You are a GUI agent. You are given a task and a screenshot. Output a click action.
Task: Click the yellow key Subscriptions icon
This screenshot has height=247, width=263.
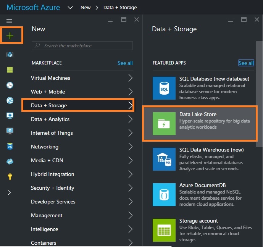10,176
